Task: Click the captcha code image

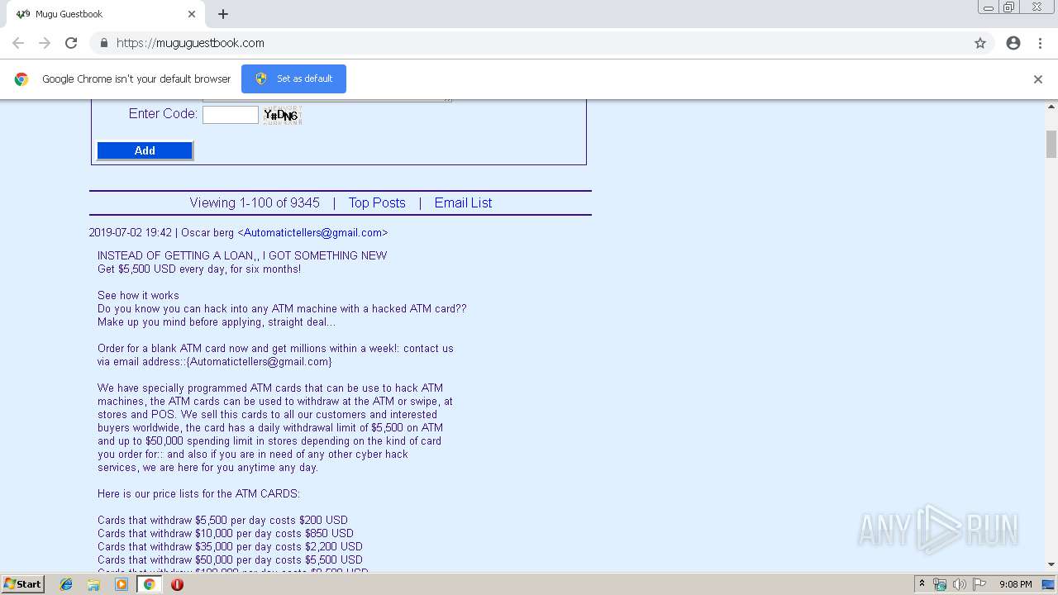Action: 282,115
